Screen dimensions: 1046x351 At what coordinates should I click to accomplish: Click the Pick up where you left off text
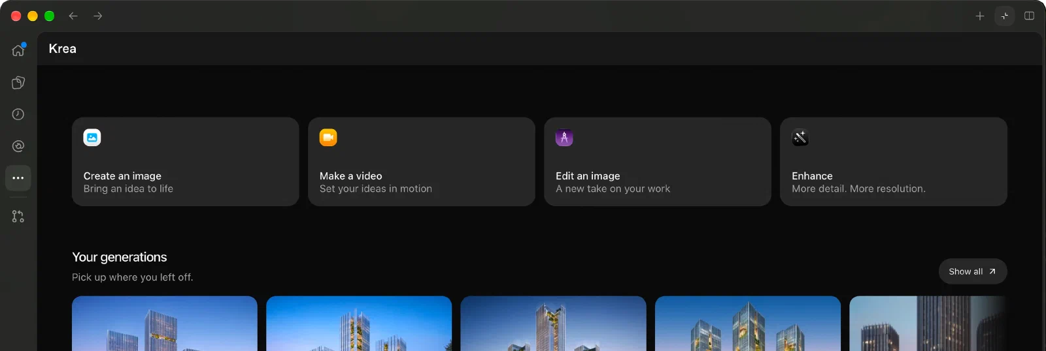pos(133,277)
